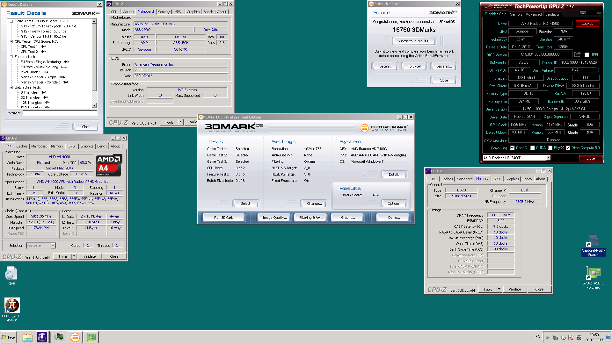Click the EN language indicator

click(x=538, y=337)
